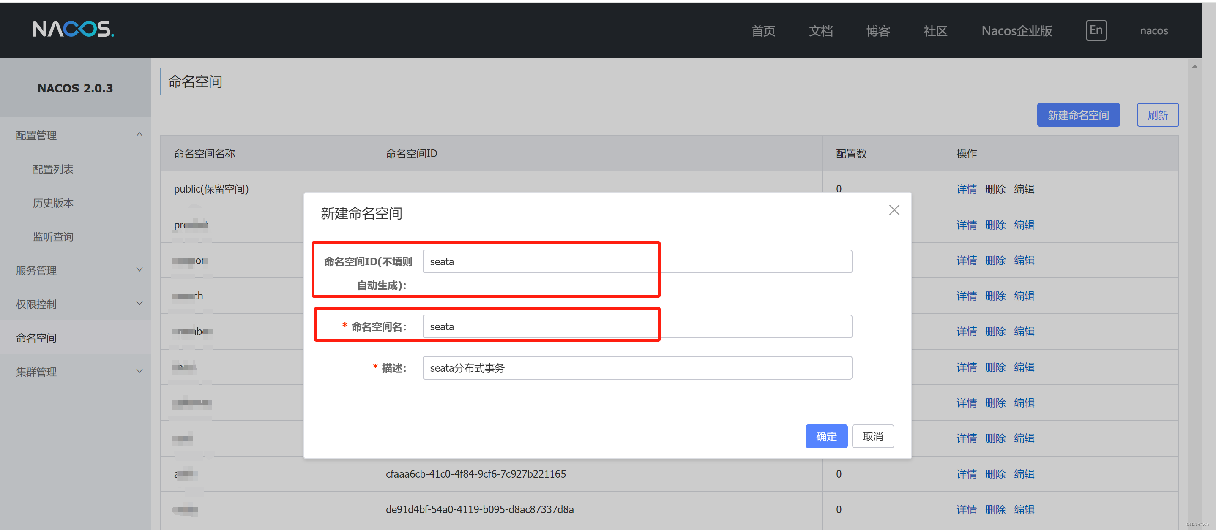Click the scrollbar up arrow
Screen dimensions: 1216x530
pyautogui.click(x=1194, y=67)
